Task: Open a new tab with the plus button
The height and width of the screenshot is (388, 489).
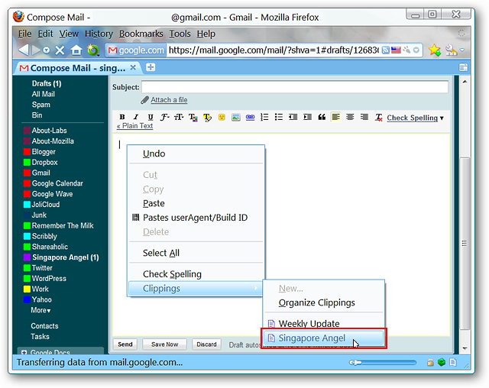Action: click(x=151, y=67)
